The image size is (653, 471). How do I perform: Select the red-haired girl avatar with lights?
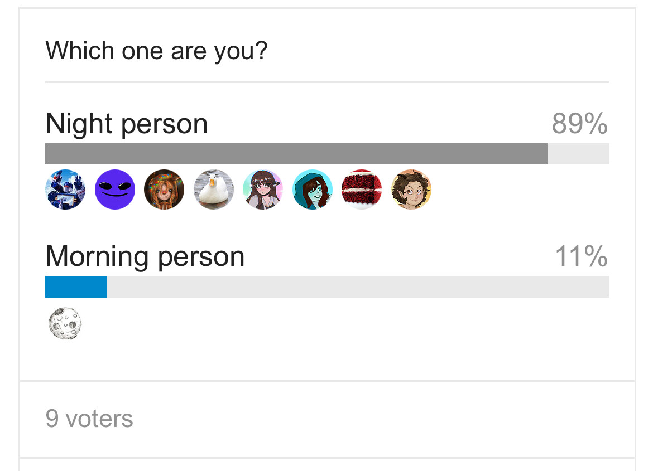[x=164, y=190]
